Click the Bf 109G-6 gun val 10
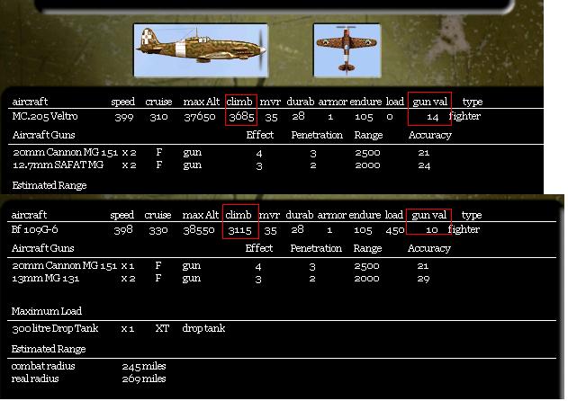Image resolution: width=568 pixels, height=401 pixels. coord(431,230)
